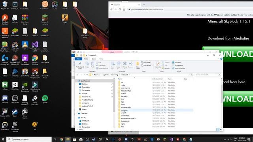This screenshot has width=253, height=142.
Task: Click the Explorer Help icon
Action: pyautogui.click(x=221, y=59)
